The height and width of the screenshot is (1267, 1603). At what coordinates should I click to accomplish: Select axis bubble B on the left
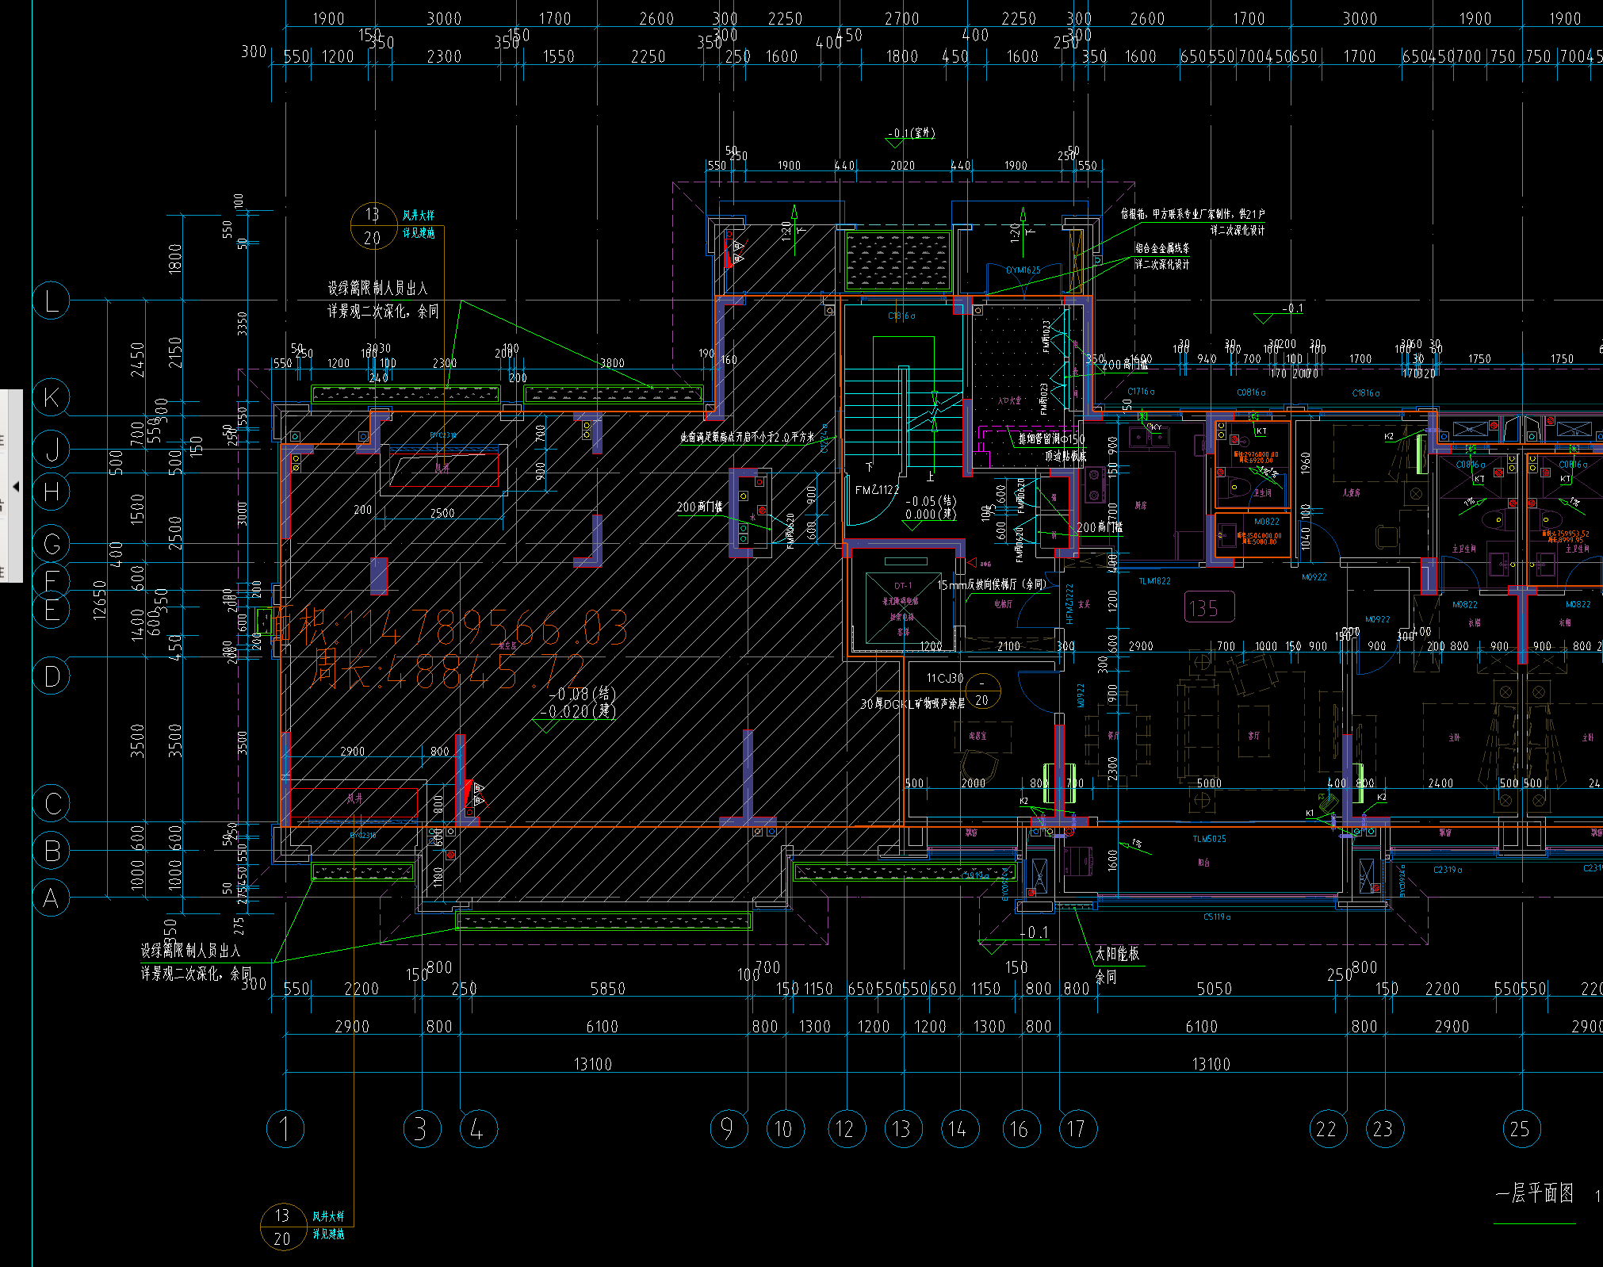[x=52, y=851]
